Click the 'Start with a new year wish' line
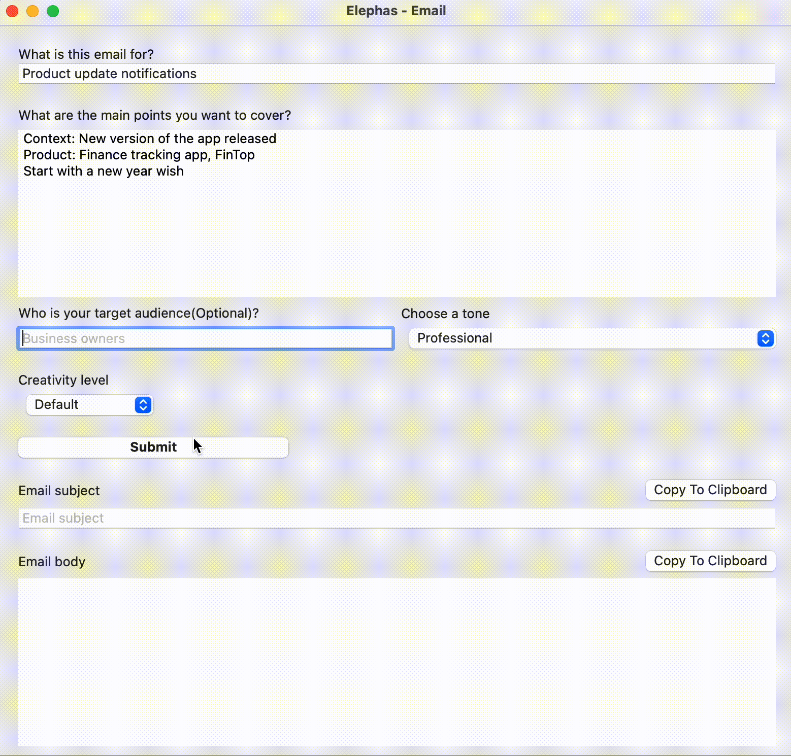The height and width of the screenshot is (756, 791). pyautogui.click(x=104, y=171)
